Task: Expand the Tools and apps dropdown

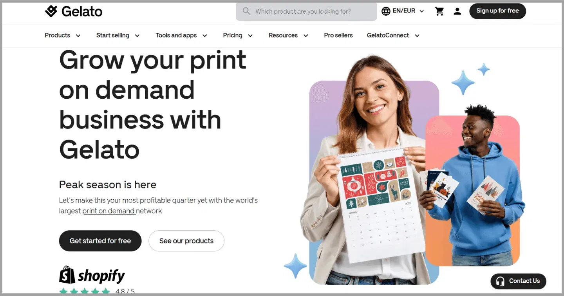Action: (181, 35)
